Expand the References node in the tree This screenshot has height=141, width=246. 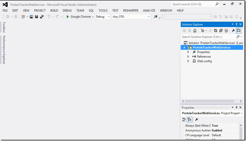pyautogui.click(x=188, y=57)
